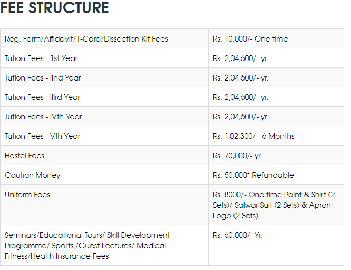Select the Hostel Fees row label
Viewport: 351px width, 270px height.
pyautogui.click(x=25, y=156)
